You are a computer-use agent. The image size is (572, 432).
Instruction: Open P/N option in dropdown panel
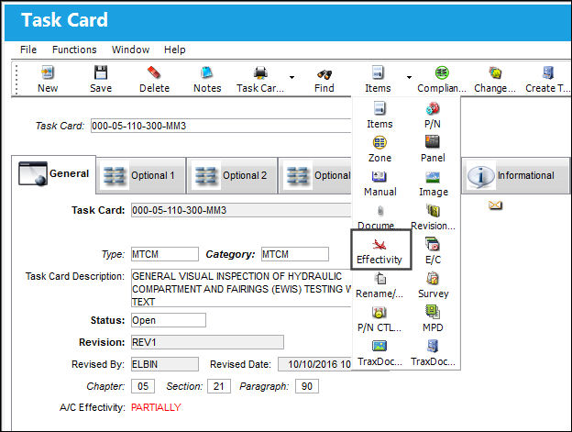tap(433, 116)
